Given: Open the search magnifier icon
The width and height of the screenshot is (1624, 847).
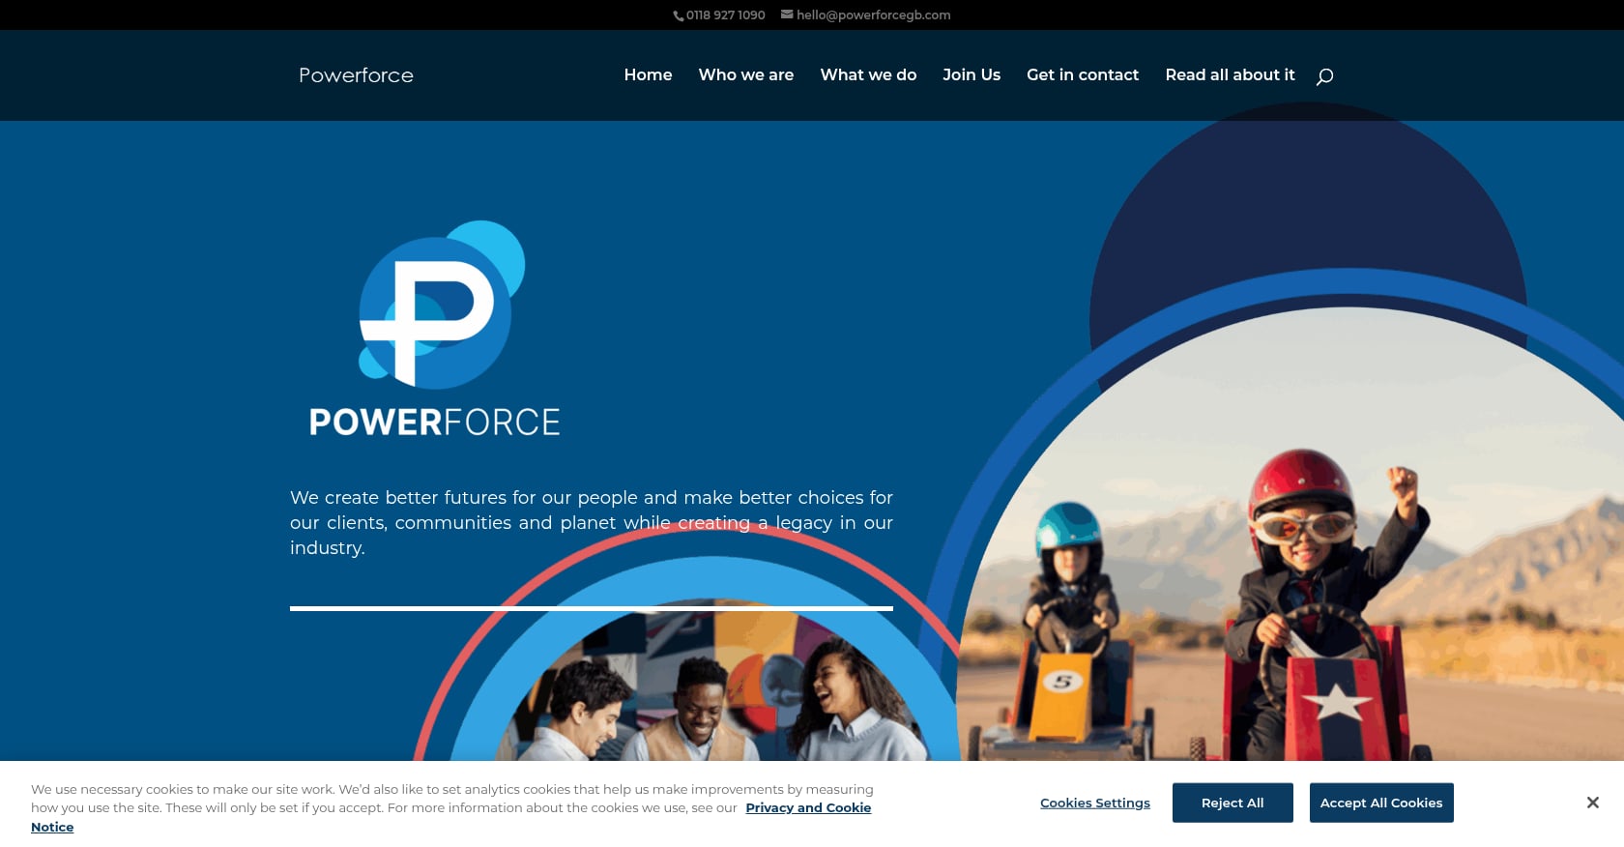Looking at the screenshot, I should tap(1324, 76).
